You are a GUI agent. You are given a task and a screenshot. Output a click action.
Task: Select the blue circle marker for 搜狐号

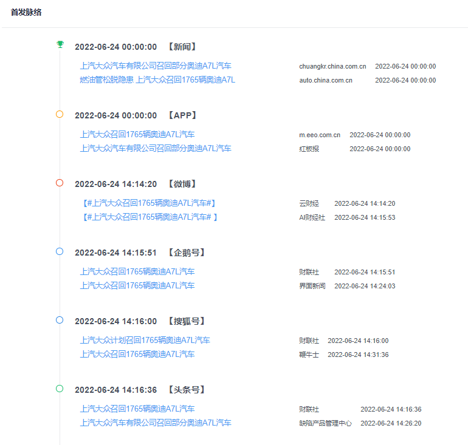pyautogui.click(x=60, y=320)
